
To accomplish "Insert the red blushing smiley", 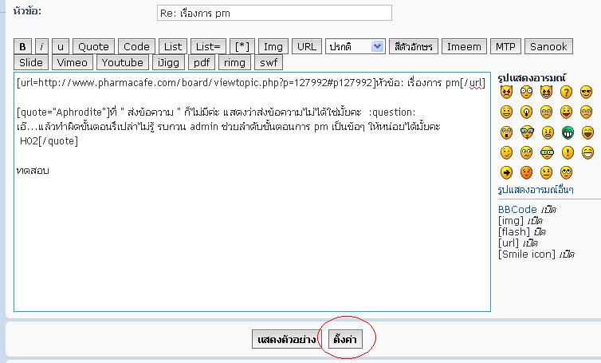I will tap(526, 172).
